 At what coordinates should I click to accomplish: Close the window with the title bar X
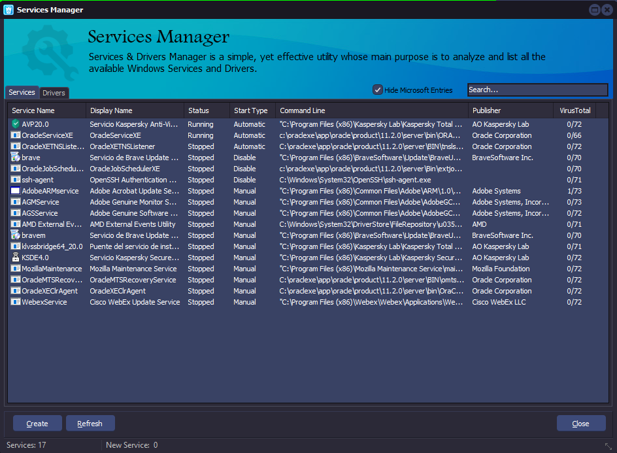point(607,10)
